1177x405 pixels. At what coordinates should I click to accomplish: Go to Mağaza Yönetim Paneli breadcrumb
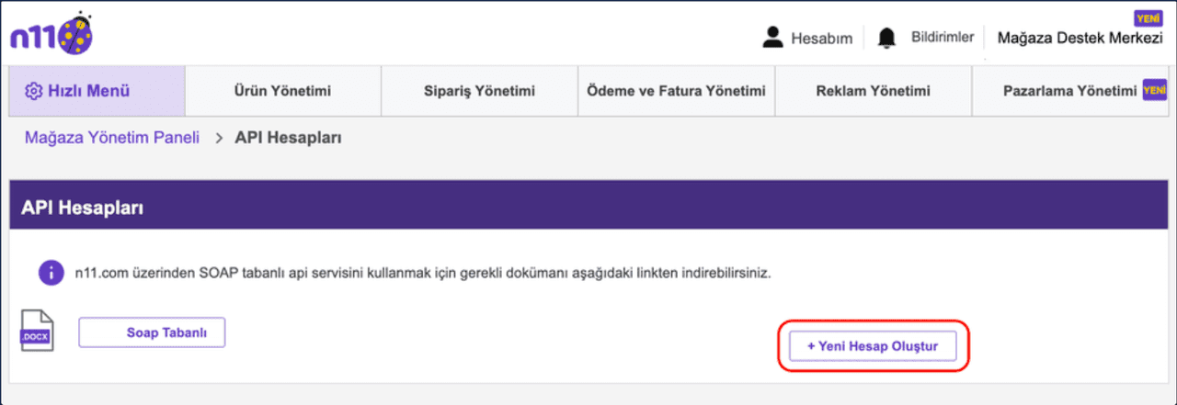click(111, 139)
